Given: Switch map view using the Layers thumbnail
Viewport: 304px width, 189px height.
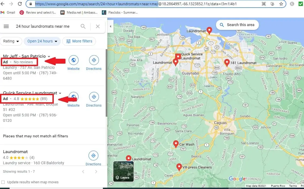Looking at the screenshot, I should pyautogui.click(x=124, y=171).
